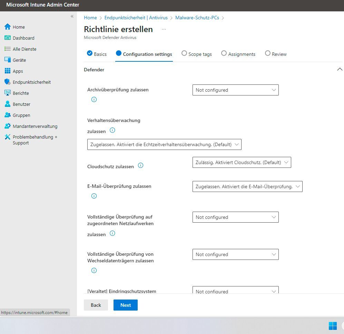The image size is (344, 334).
Task: Select the Apps sidebar icon
Action: (x=8, y=71)
